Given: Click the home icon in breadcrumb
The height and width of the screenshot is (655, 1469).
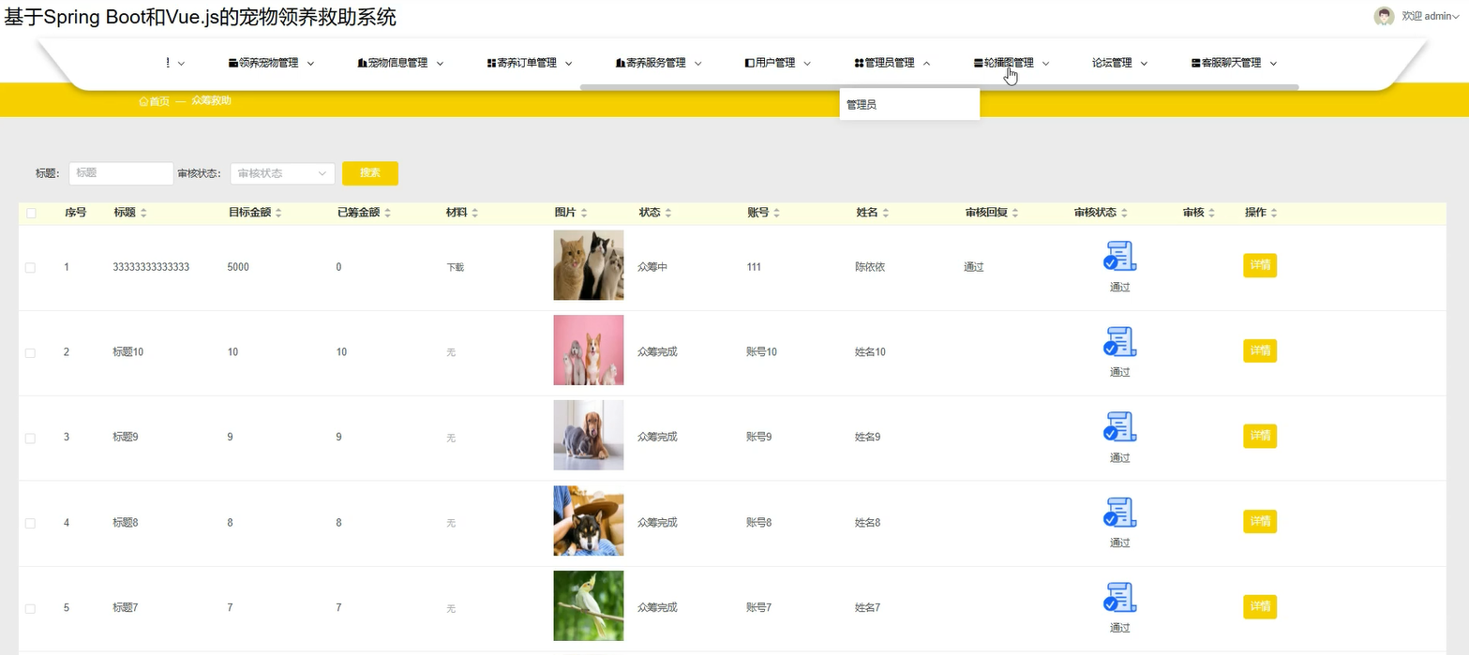Looking at the screenshot, I should click(x=143, y=101).
